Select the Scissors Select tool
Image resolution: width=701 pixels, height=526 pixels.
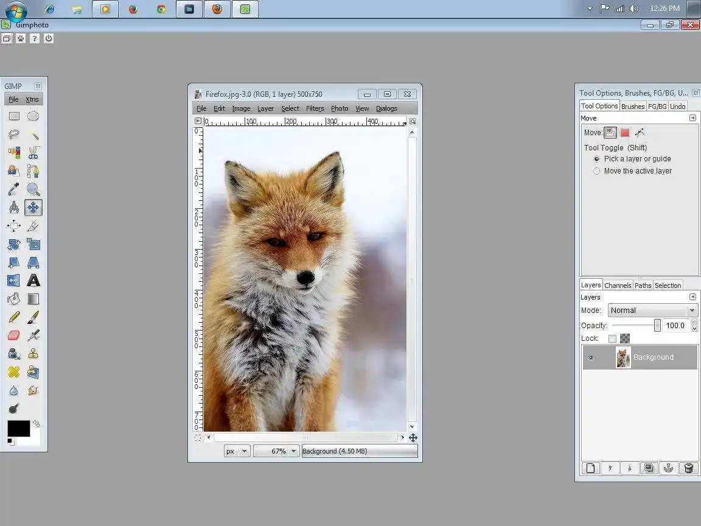(x=33, y=153)
